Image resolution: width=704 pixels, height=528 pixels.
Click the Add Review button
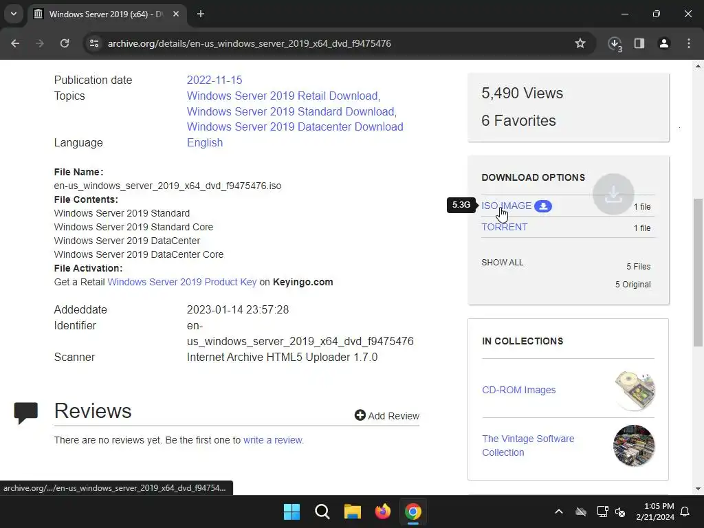387,416
